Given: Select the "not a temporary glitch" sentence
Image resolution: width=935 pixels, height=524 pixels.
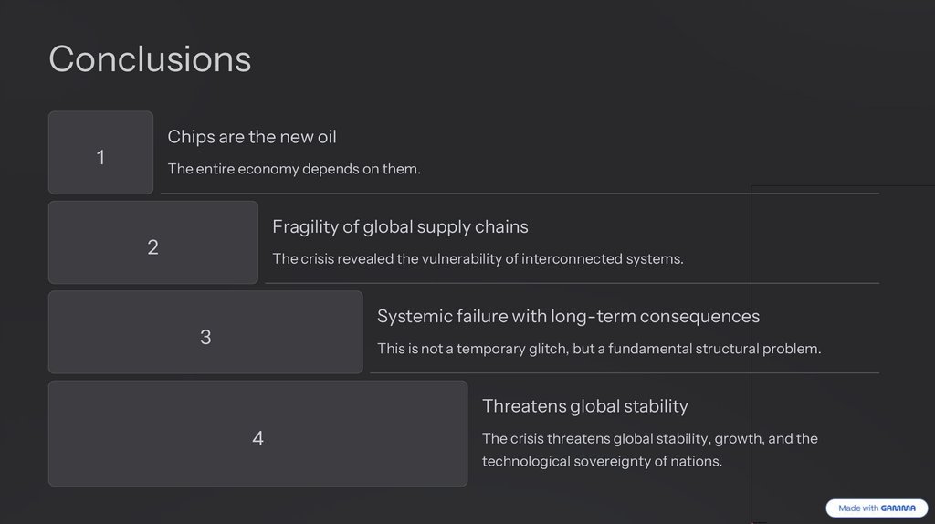Looking at the screenshot, I should pyautogui.click(x=599, y=349).
